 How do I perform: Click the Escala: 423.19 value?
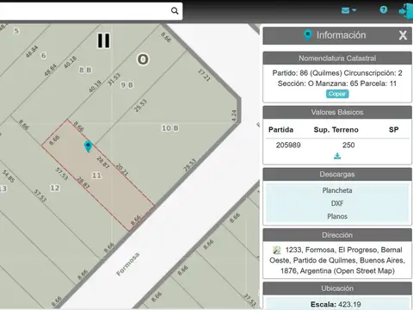coord(336,304)
